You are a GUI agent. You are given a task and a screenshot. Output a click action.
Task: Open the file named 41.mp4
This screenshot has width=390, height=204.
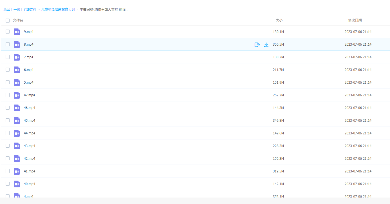(30, 171)
